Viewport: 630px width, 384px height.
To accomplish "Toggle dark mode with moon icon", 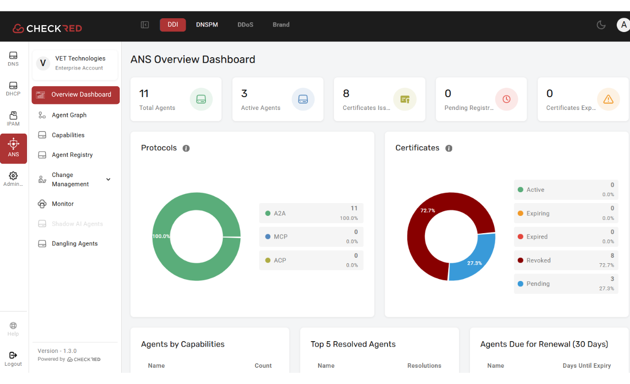I will pyautogui.click(x=601, y=25).
